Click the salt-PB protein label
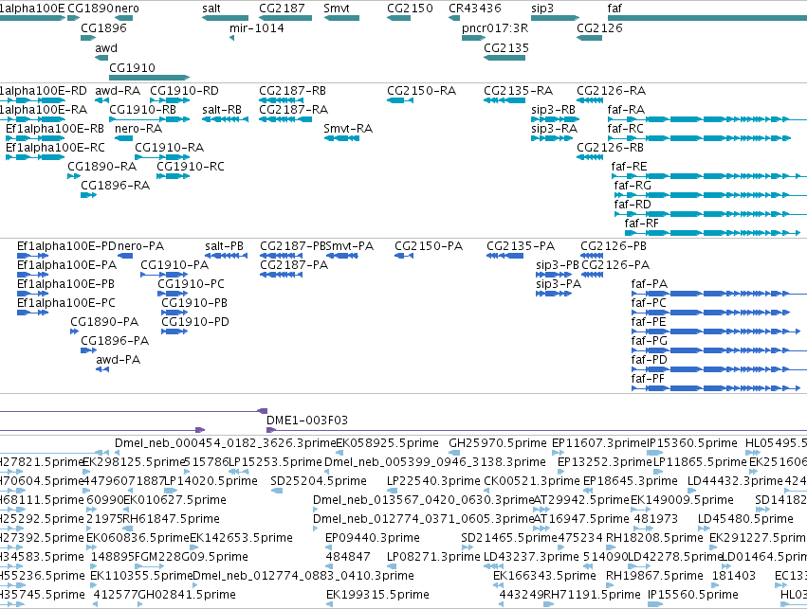Viewport: 807px width, 609px height. point(224,246)
